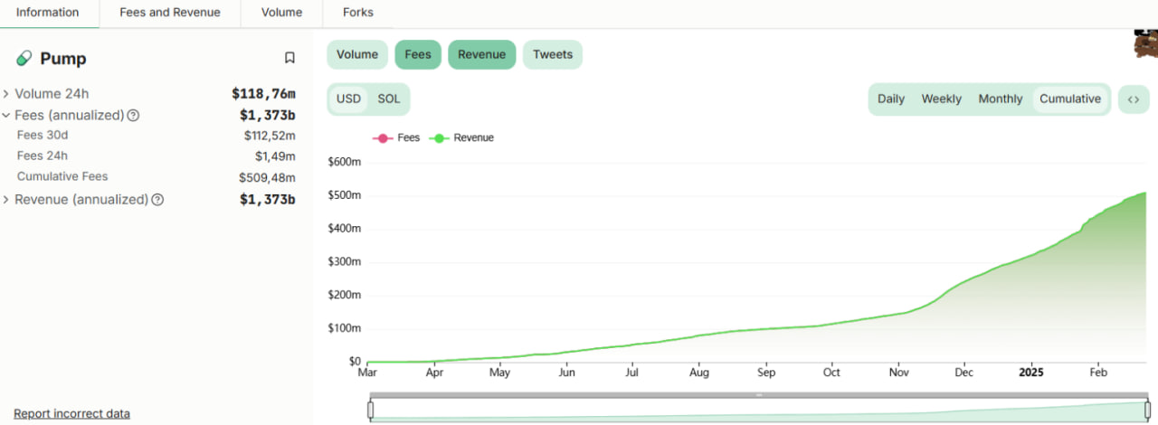Enable the Volume chart toggle
1158x425 pixels.
[357, 54]
